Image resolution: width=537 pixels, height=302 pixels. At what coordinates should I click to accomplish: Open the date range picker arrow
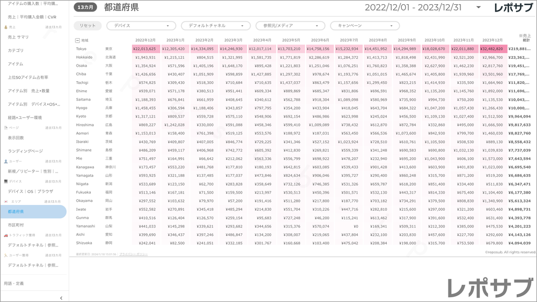(x=478, y=7)
